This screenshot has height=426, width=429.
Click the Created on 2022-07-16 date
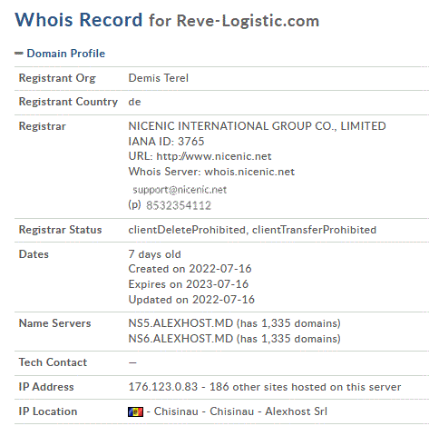tap(190, 269)
